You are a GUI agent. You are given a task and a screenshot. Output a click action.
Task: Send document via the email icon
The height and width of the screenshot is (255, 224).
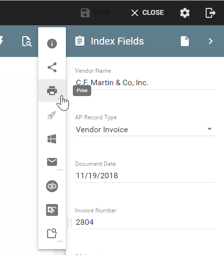click(x=52, y=162)
